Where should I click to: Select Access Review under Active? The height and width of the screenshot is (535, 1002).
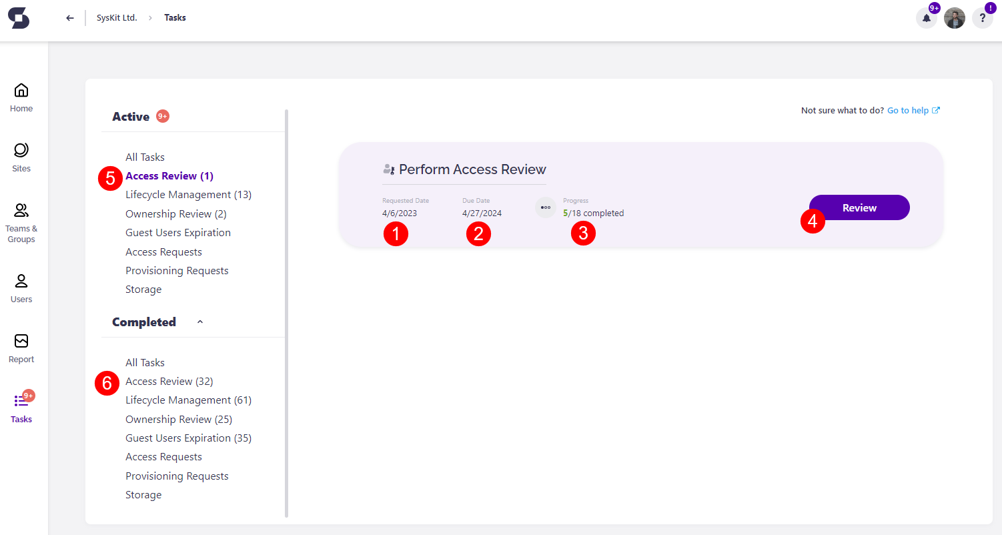click(169, 175)
